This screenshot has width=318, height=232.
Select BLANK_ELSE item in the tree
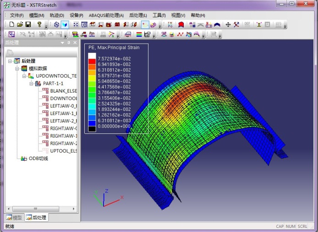pos(63,91)
